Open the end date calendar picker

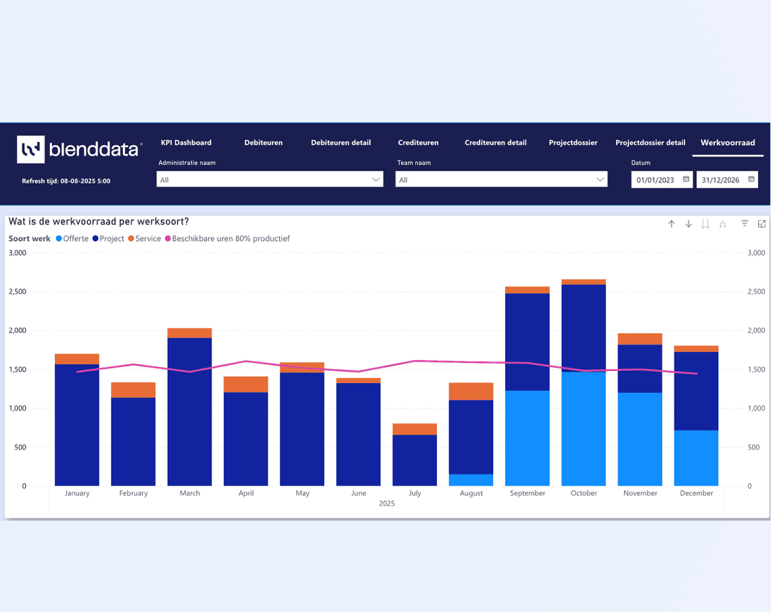tap(751, 179)
